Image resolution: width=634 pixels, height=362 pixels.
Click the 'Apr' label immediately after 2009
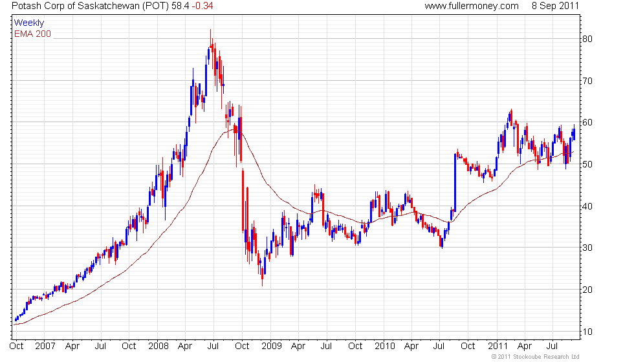pos(298,346)
